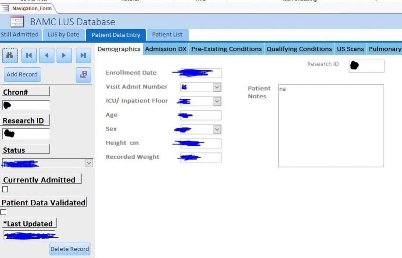Jump to the last record
402x258 pixels.
point(83,55)
